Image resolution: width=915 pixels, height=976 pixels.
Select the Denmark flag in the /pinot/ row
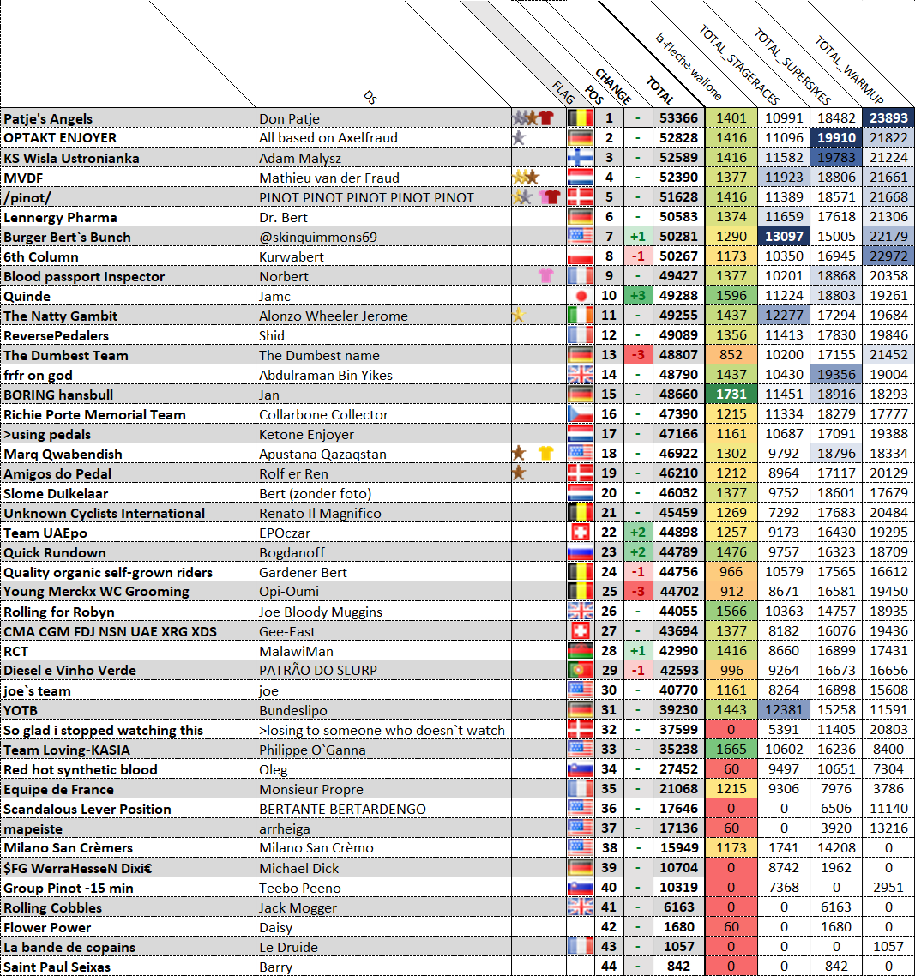coord(581,196)
